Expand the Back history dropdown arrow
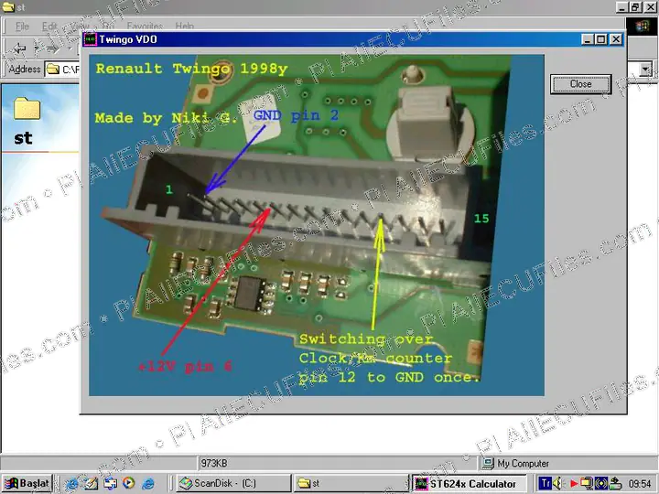The height and width of the screenshot is (494, 659). coord(36,49)
